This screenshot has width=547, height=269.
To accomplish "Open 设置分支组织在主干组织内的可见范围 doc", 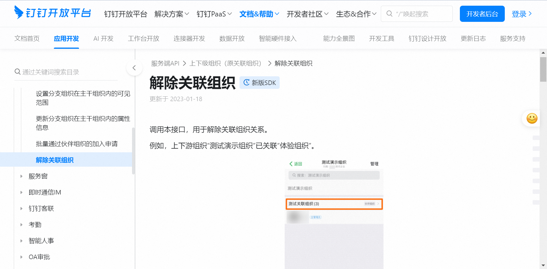I will pos(83,98).
